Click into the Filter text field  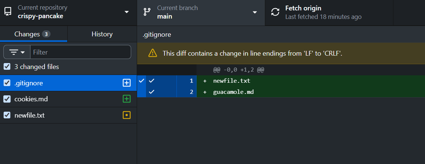pos(81,52)
